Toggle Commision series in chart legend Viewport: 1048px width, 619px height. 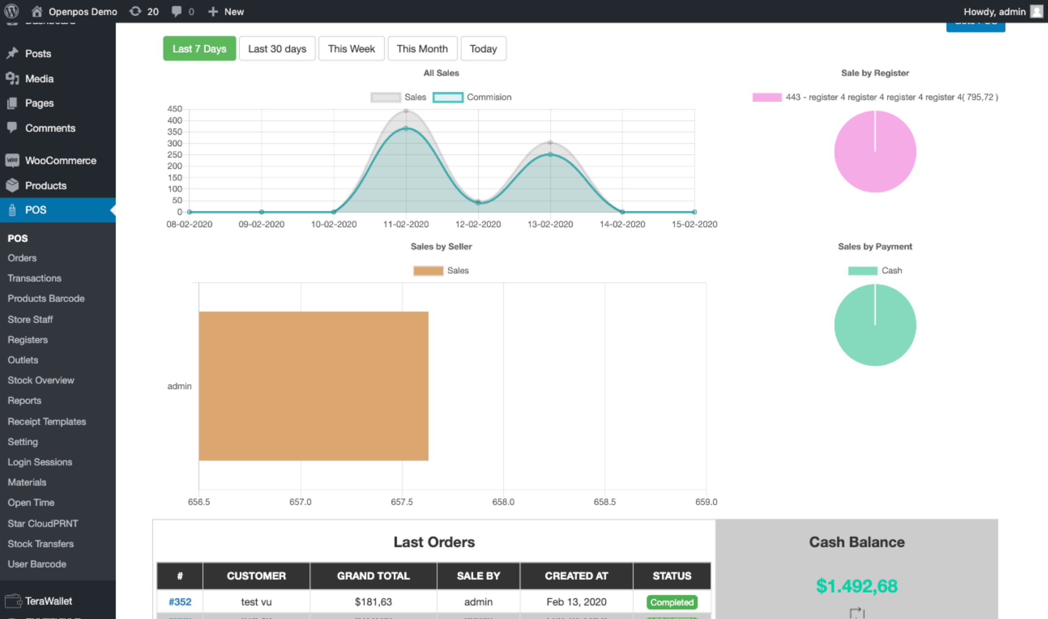click(x=448, y=97)
